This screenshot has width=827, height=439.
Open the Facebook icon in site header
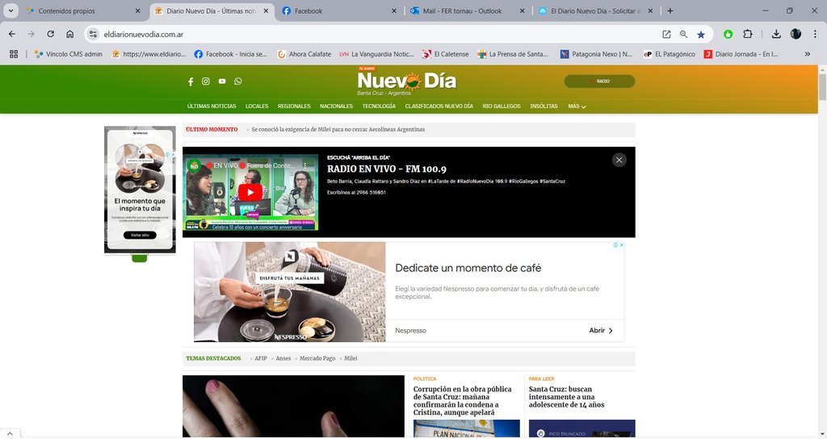click(191, 82)
